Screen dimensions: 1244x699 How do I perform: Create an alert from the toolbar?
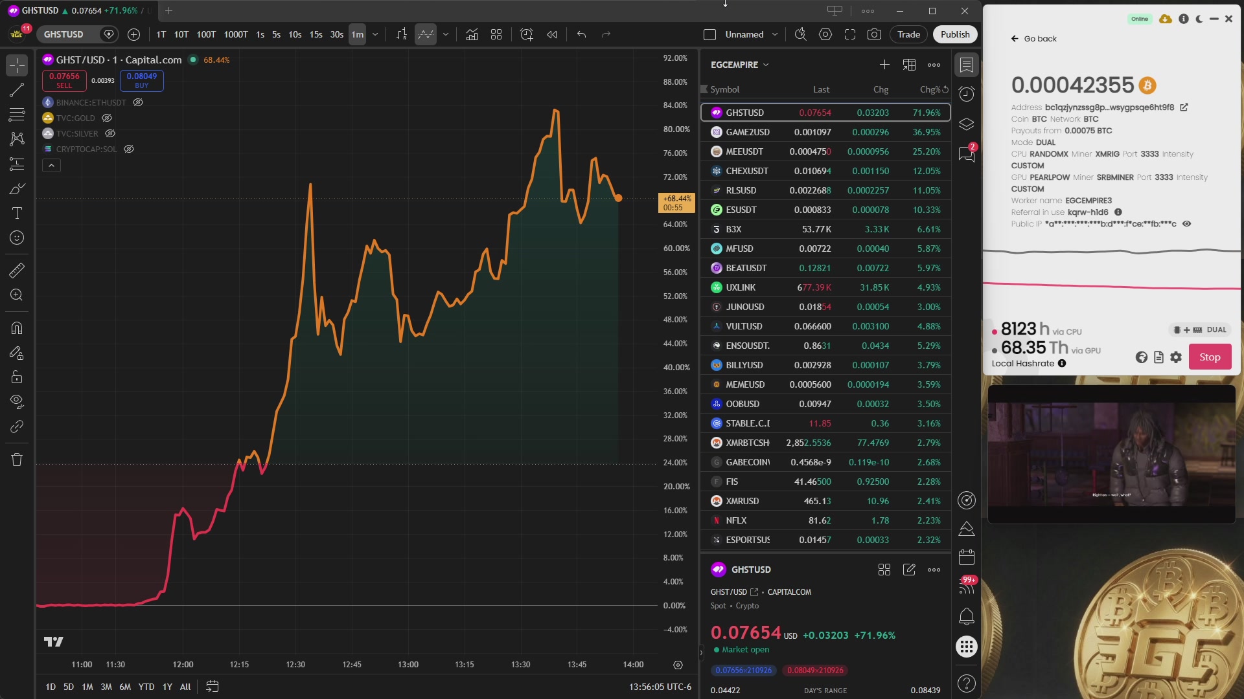point(527,34)
